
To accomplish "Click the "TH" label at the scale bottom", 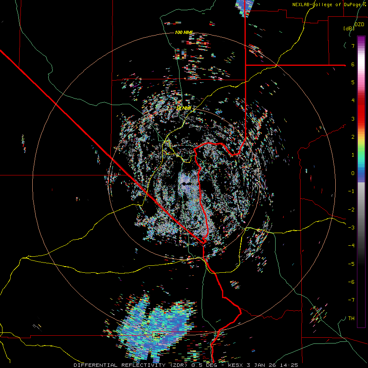I will (x=351, y=318).
